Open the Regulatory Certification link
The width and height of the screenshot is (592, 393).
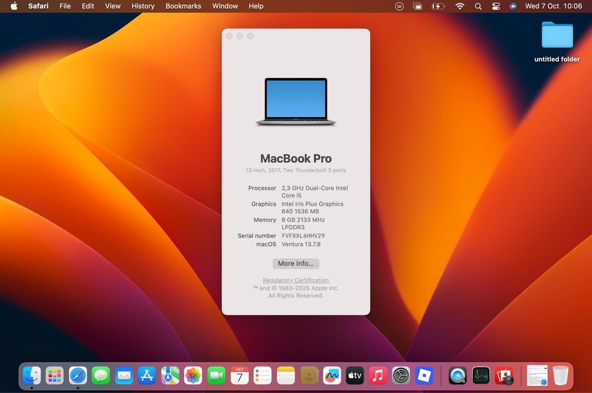click(295, 280)
